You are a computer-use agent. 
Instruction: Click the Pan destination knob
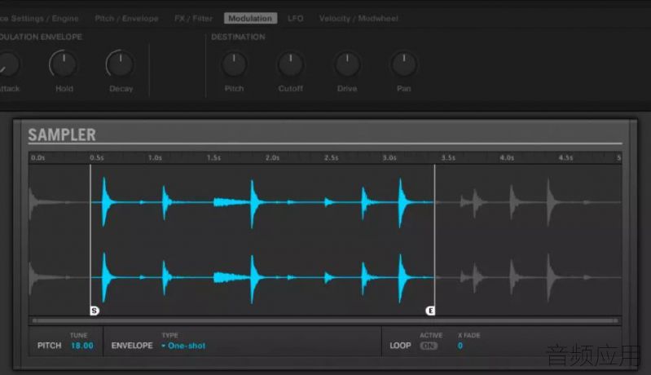click(403, 64)
